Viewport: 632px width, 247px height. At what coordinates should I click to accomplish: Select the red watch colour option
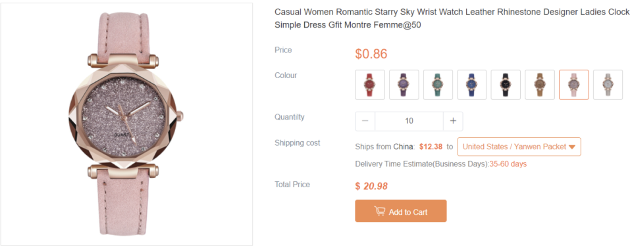pyautogui.click(x=369, y=85)
